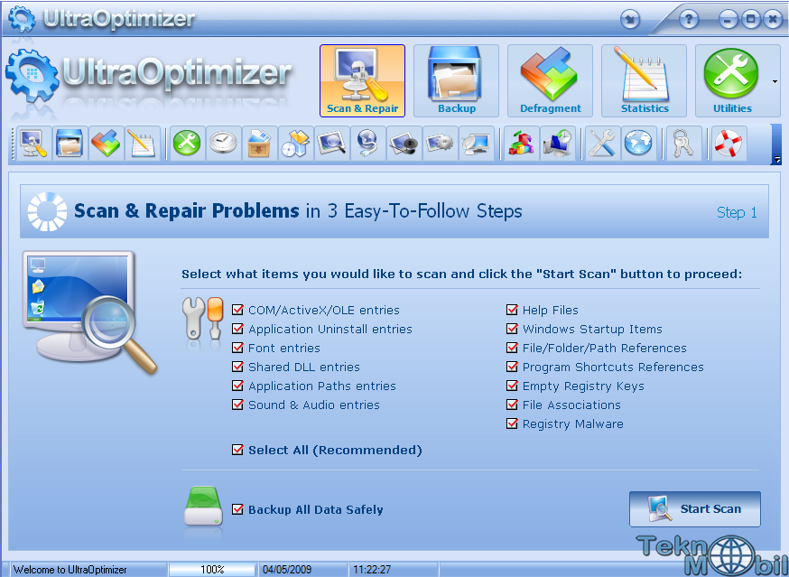Click the scan computer toolbar icon

33,144
